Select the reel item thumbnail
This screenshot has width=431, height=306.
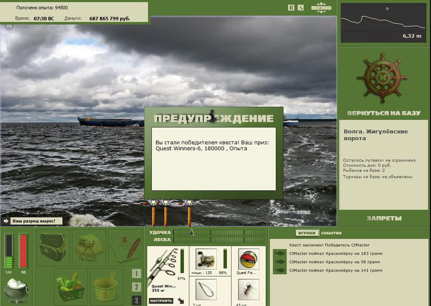(206, 259)
